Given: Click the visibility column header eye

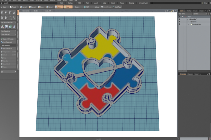Looking at the screenshot, I should [x=180, y=17].
